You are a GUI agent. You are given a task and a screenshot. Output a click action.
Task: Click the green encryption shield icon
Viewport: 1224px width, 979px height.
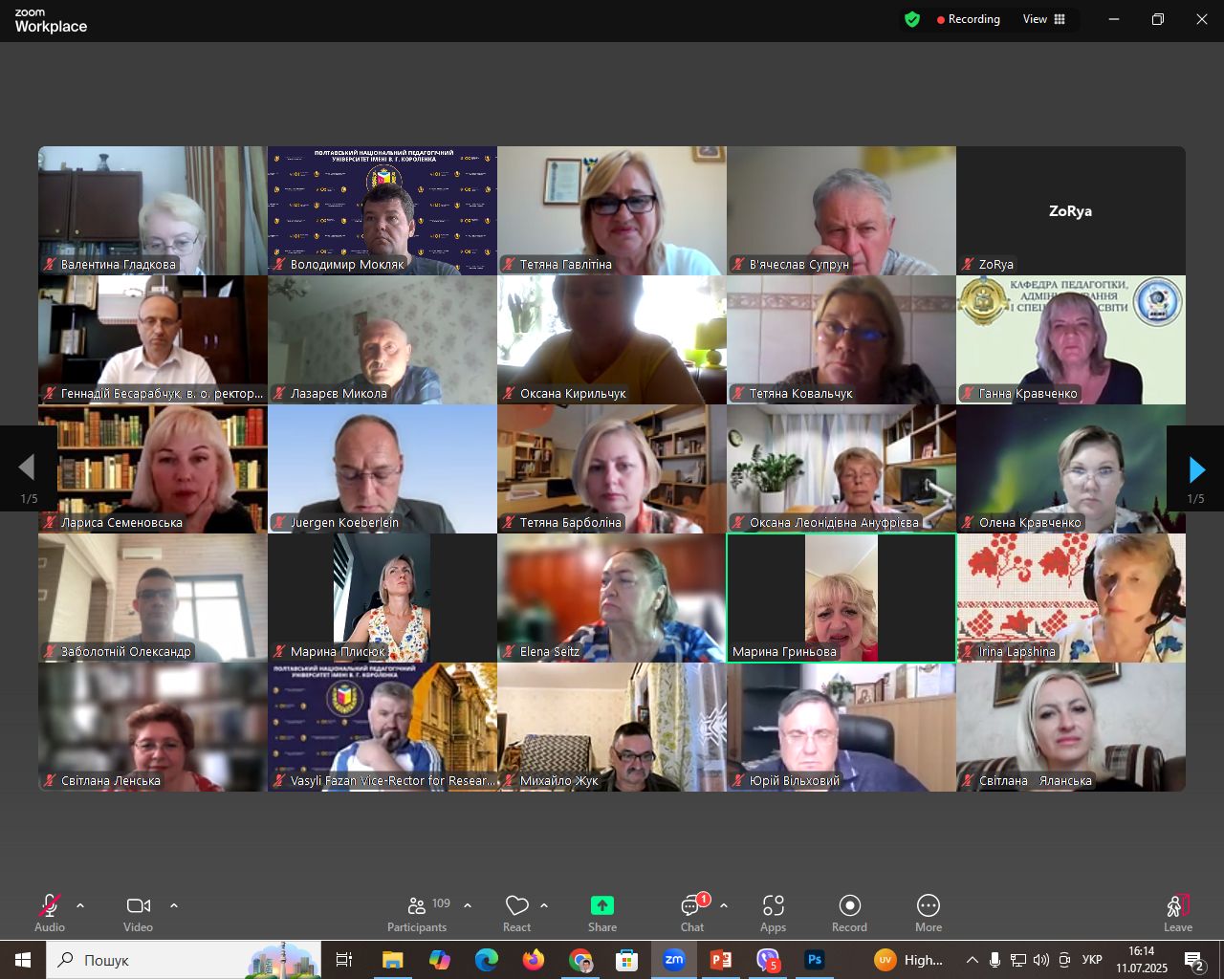pyautogui.click(x=912, y=19)
